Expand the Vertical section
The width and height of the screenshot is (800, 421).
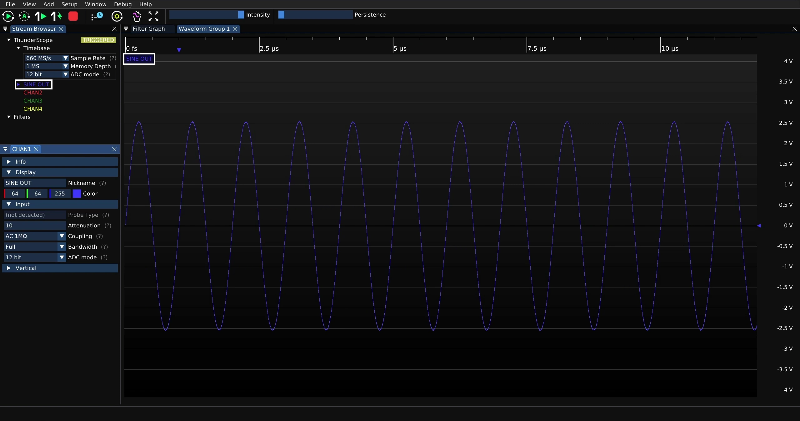point(60,268)
